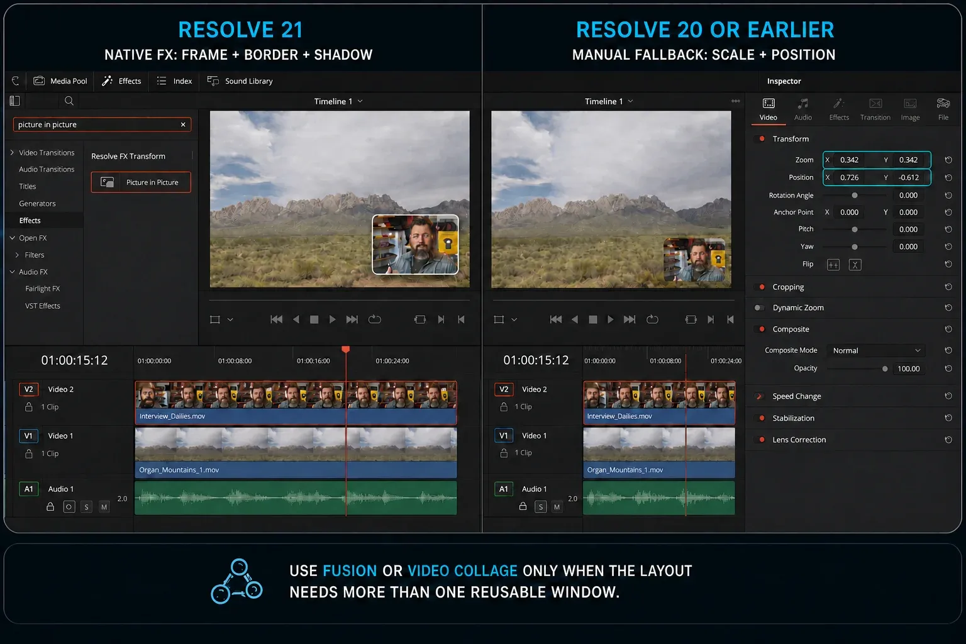
Task: Open the Composite Mode dropdown
Action: (x=877, y=350)
